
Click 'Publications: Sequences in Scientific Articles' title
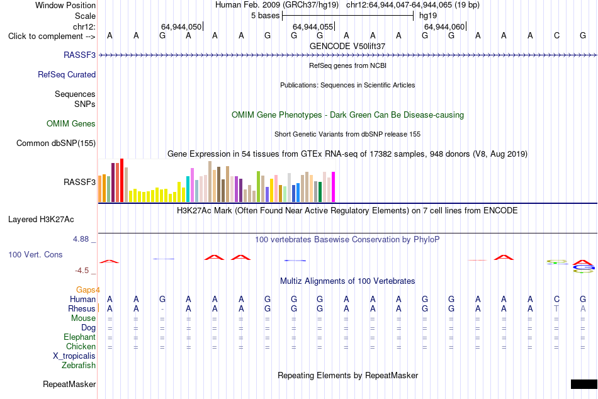[347, 85]
